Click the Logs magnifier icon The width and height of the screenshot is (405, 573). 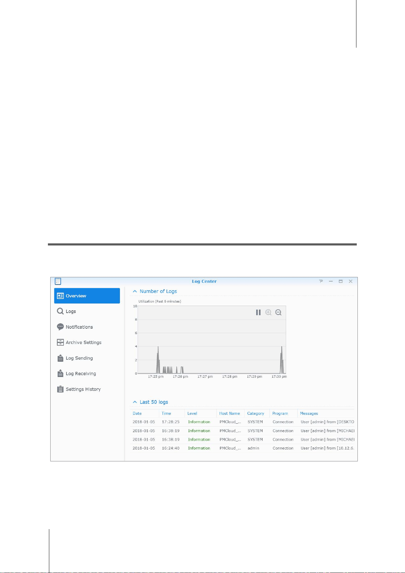(x=60, y=311)
